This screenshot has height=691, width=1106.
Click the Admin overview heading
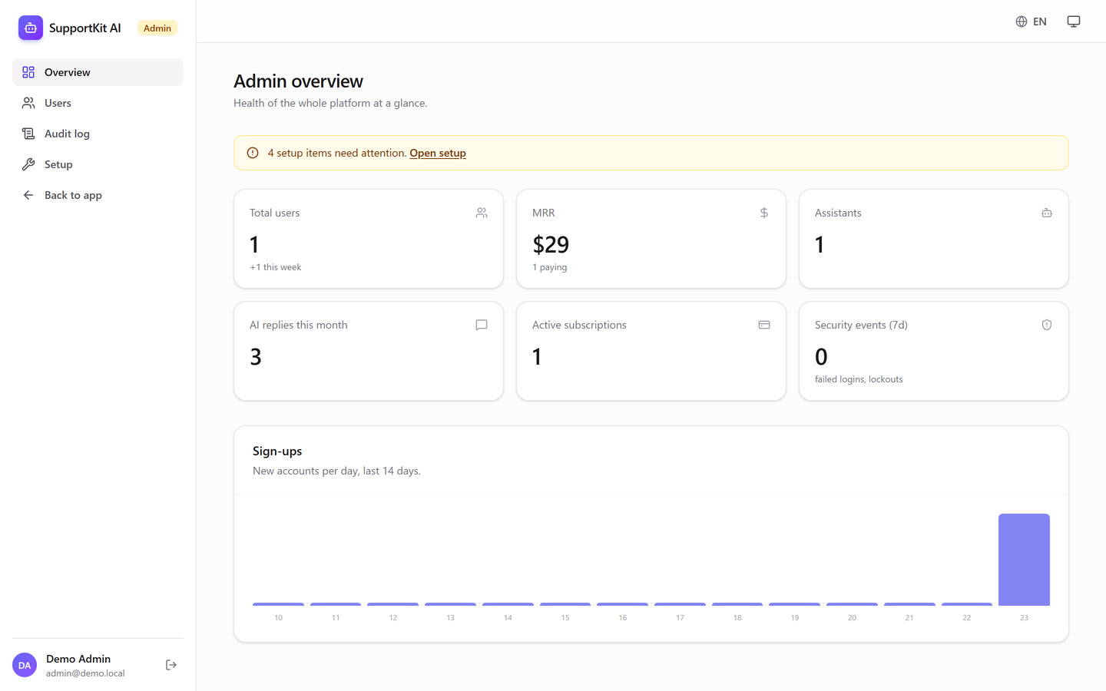(x=298, y=81)
